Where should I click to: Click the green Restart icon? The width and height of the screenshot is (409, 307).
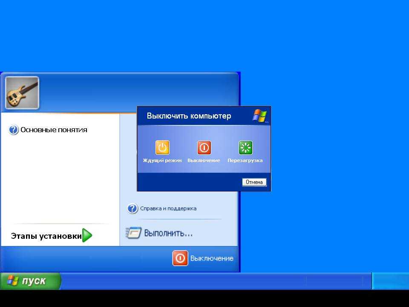[x=245, y=148]
